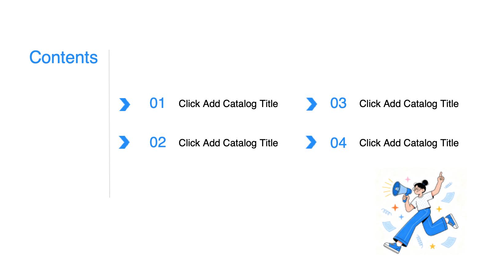The width and height of the screenshot is (491, 276).
Task: Click the blue arrow beside number 01
Action: [x=124, y=105]
